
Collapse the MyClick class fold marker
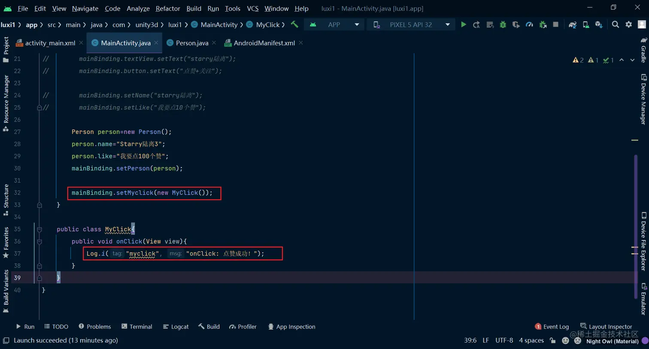click(x=39, y=230)
